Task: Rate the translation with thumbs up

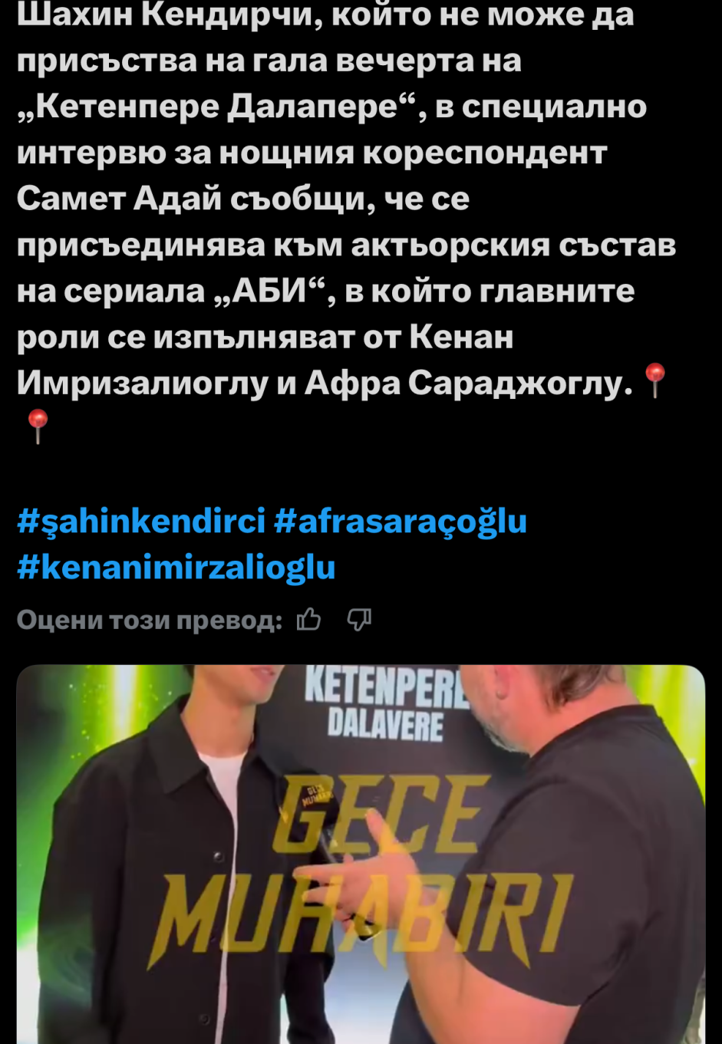Action: click(x=308, y=619)
